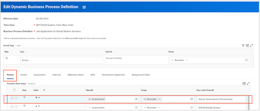The height and width of the screenshot is (111, 260).
Task: Click the Group column header in Possible Next Steps
Action: coord(144,90)
